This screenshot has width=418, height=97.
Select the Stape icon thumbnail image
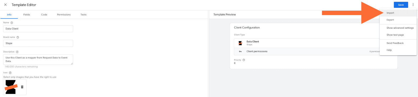point(11,87)
